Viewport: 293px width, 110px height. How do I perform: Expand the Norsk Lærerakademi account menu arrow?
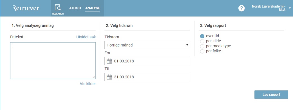pos(290,8)
